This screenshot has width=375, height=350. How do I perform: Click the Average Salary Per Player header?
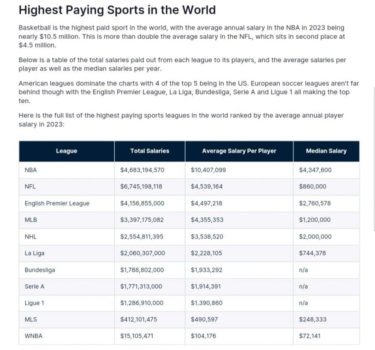239,151
